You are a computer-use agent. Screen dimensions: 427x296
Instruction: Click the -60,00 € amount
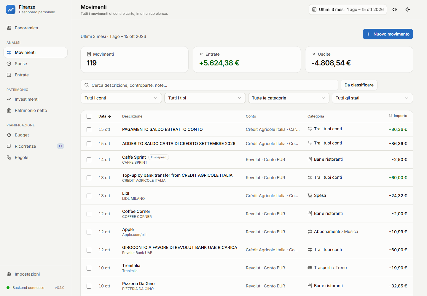point(398,250)
